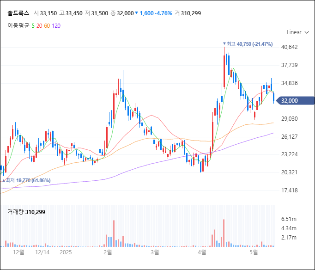Click the low price 31,500
Image resolution: width=315 pixels, height=270 pixels.
pos(100,13)
